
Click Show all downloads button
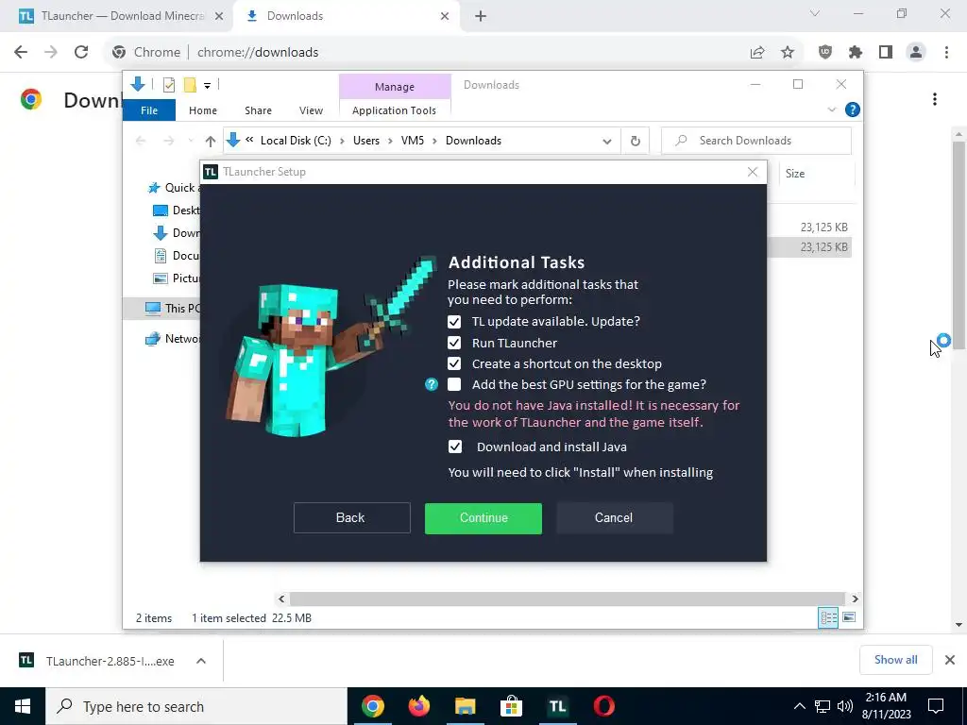(895, 660)
